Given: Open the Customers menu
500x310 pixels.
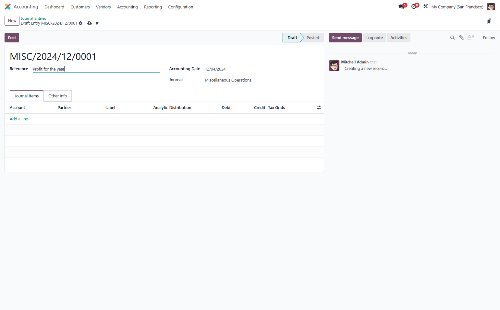Looking at the screenshot, I should [x=80, y=7].
